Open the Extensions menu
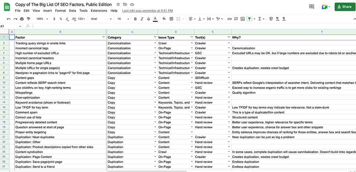Viewport: 356px width, 172px height. [99, 11]
